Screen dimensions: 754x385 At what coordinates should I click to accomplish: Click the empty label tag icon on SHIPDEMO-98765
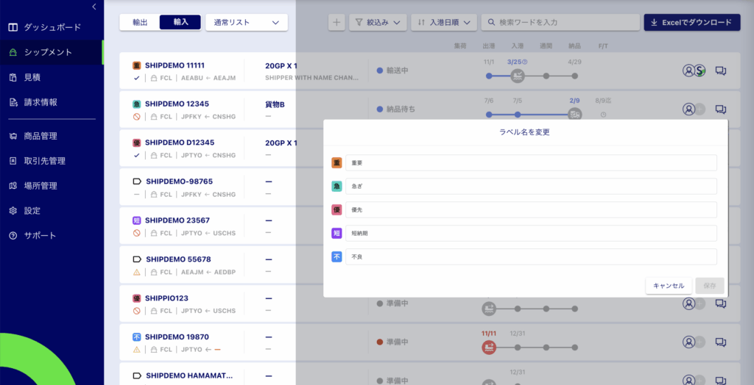click(136, 181)
